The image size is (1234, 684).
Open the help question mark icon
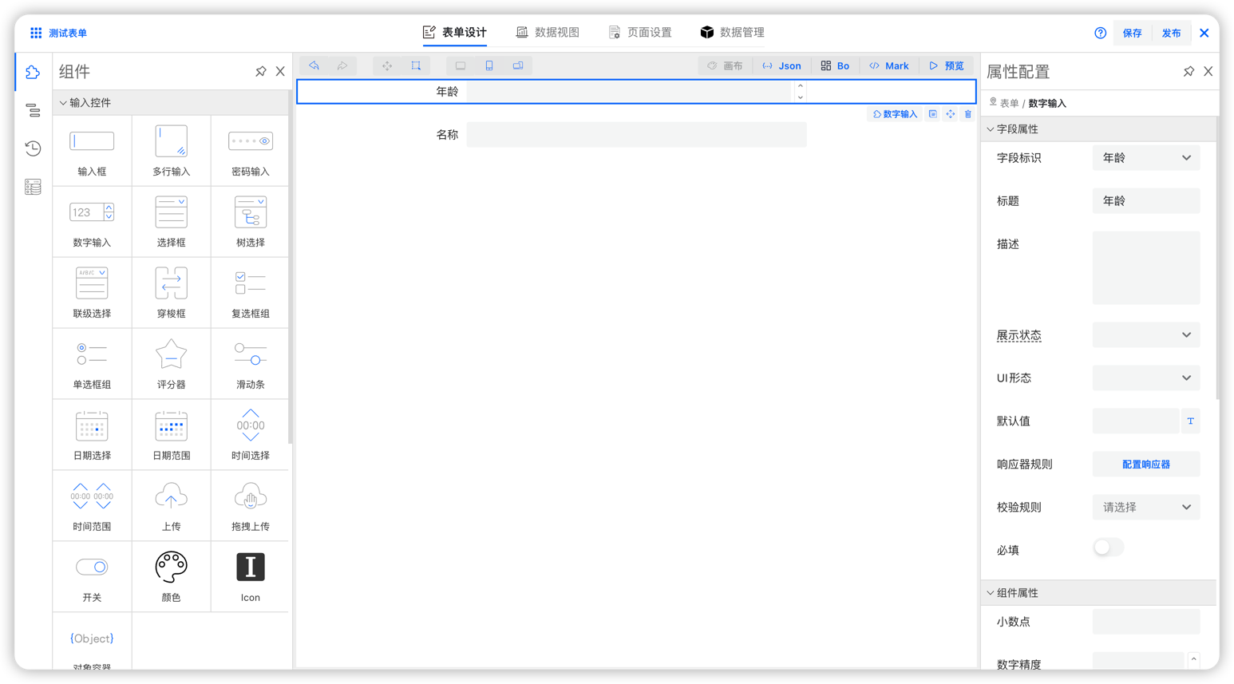[x=1100, y=33]
